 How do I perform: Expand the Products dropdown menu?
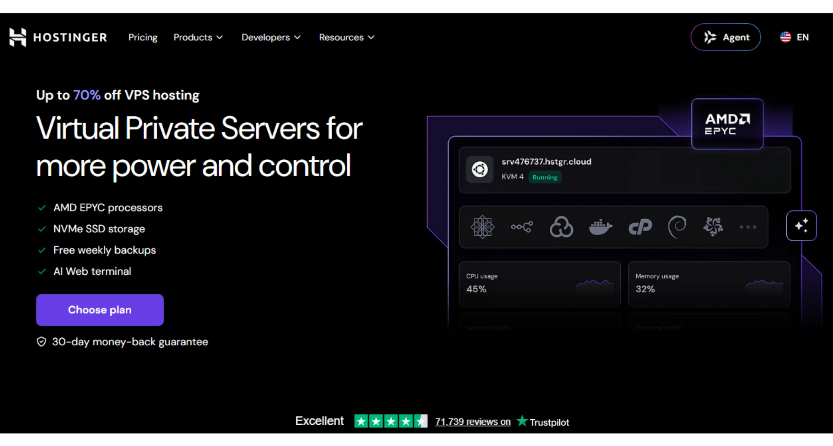[198, 37]
